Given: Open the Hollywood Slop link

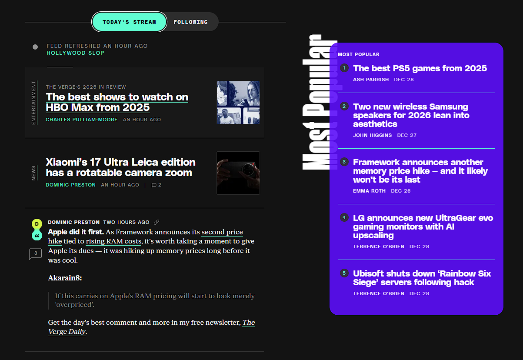Looking at the screenshot, I should coord(75,53).
